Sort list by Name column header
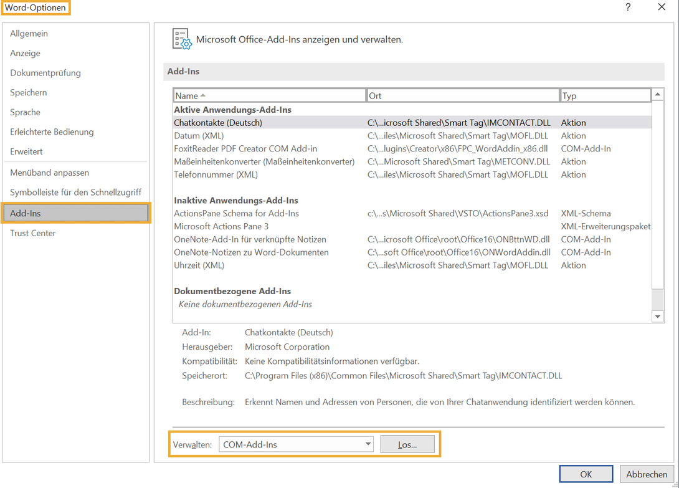This screenshot has width=679, height=488. (x=269, y=96)
